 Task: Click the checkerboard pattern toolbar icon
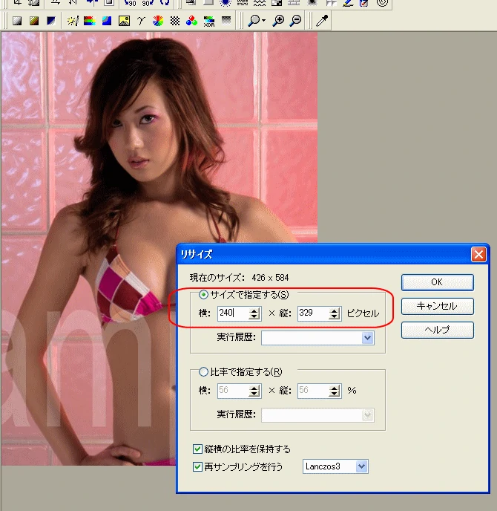point(174,21)
